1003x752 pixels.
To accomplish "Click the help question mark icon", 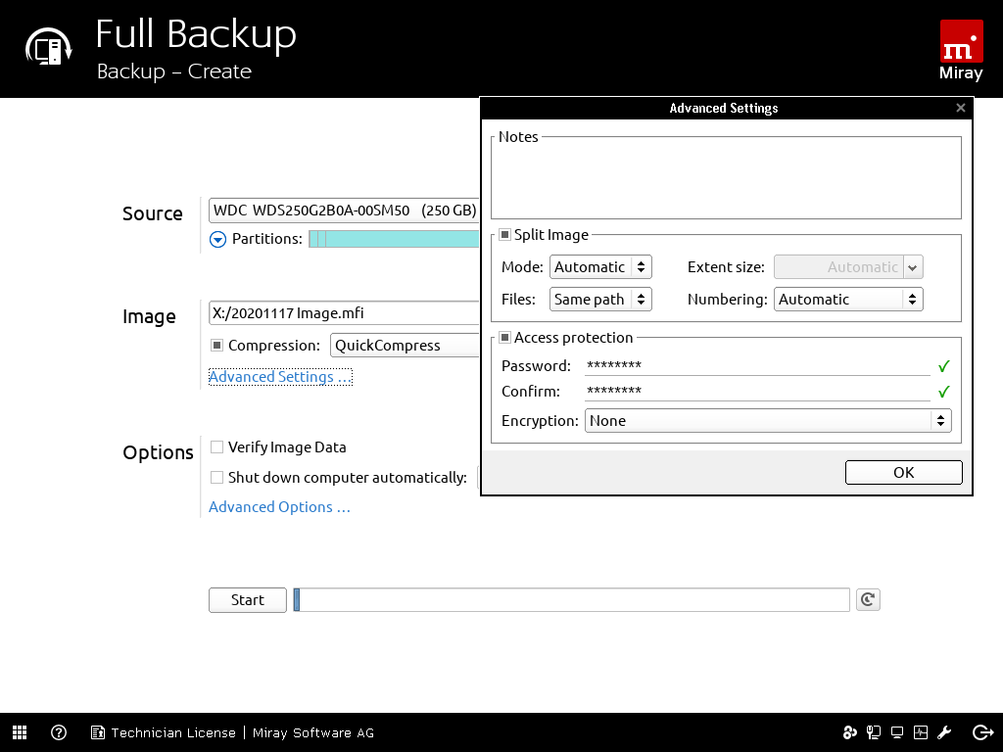I will pos(59,732).
